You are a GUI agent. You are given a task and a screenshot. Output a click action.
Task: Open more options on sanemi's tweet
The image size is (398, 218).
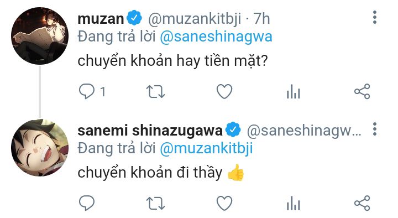tap(375, 129)
